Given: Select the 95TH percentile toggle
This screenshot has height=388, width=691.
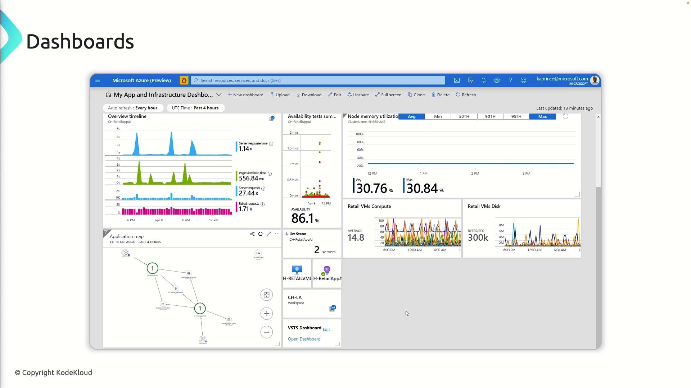Looking at the screenshot, I should click(516, 116).
